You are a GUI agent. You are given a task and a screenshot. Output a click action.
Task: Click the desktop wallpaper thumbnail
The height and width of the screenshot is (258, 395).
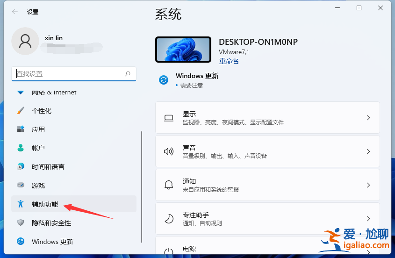click(x=183, y=50)
